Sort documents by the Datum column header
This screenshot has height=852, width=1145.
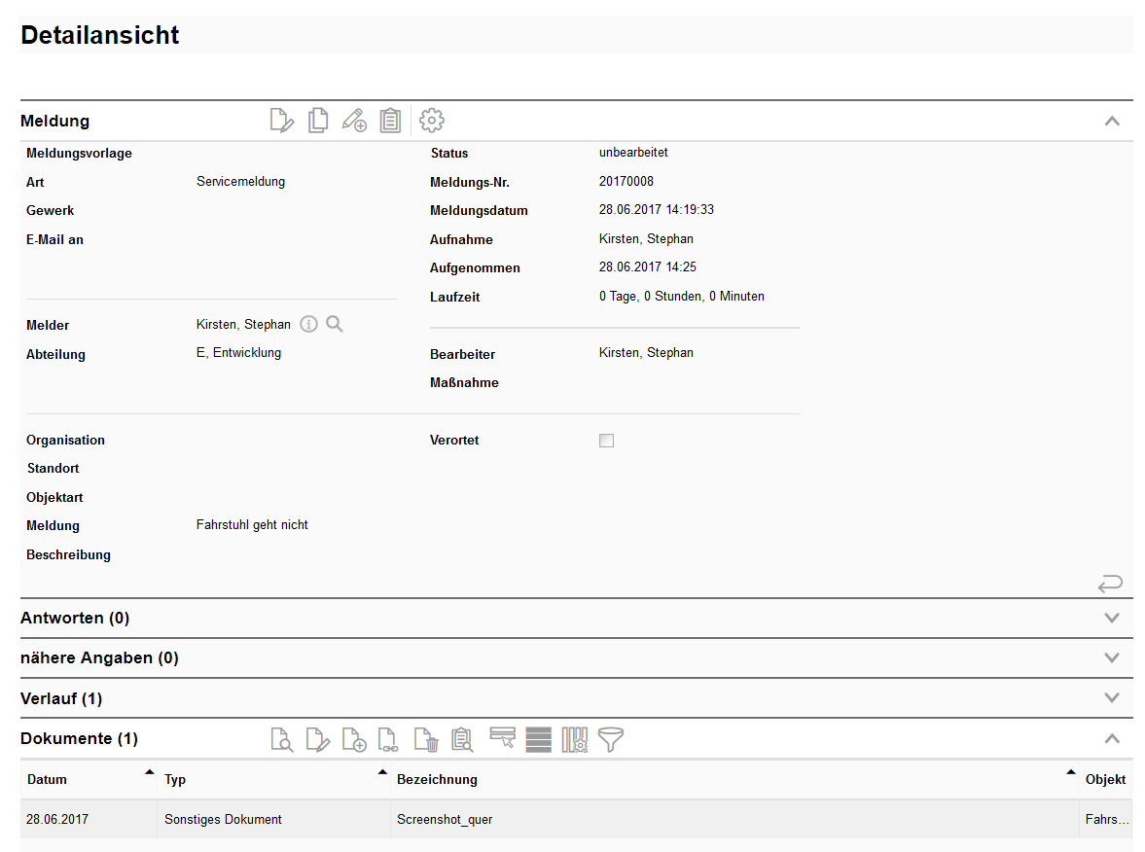pos(48,780)
